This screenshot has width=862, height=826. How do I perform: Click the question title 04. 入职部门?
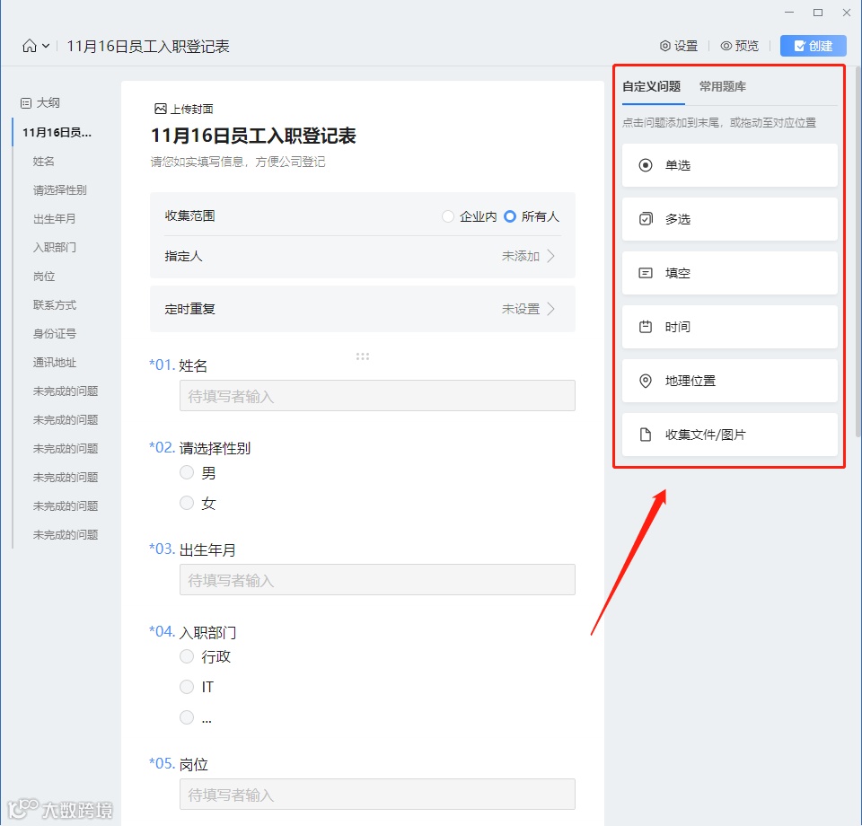click(x=193, y=632)
